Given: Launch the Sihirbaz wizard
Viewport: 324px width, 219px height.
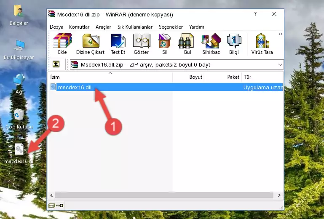Looking at the screenshot, I should click(211, 44).
